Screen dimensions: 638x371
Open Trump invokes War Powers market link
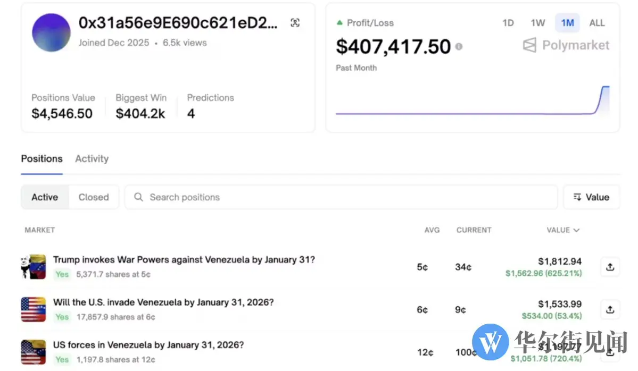tap(184, 260)
